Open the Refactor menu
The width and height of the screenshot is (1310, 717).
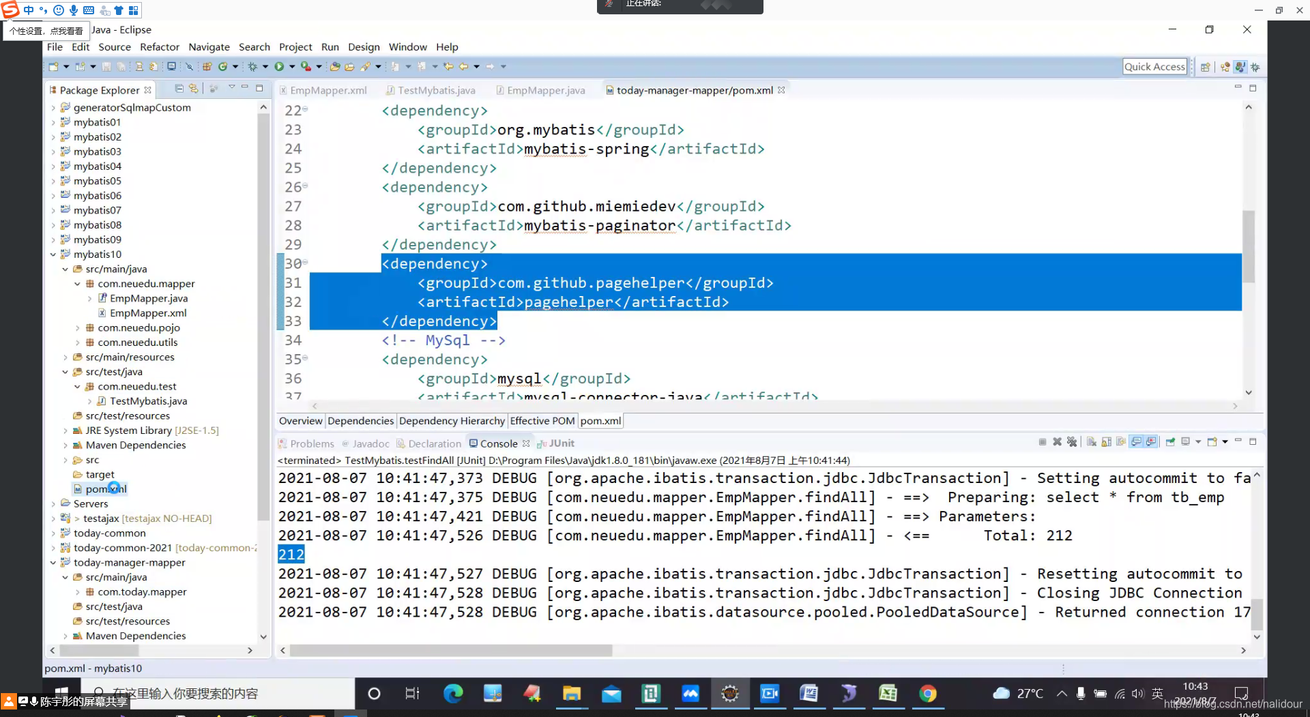160,47
